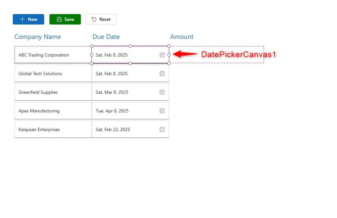Viewport: 337px width, 218px height.
Task: Click the red DatePickerCanvas1 annotation label
Action: coord(238,55)
